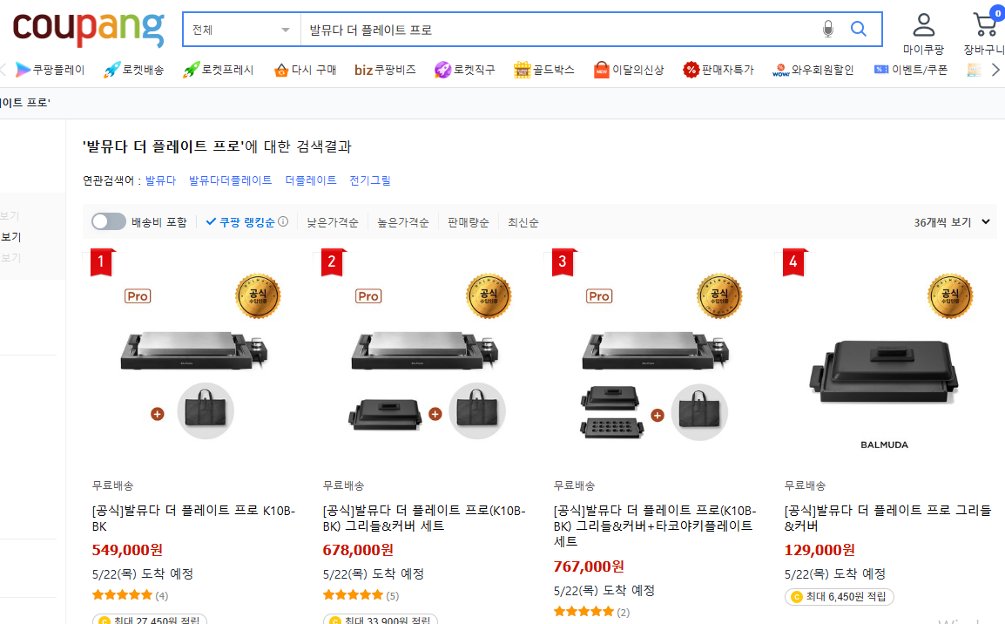Click star rating of 549,000원 product

tap(122, 595)
